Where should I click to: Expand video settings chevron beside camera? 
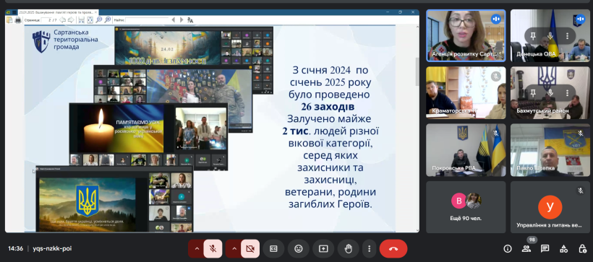click(234, 249)
